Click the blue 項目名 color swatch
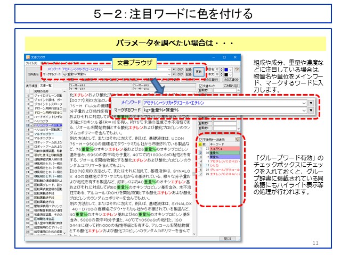This screenshot has height=255, width=341. pos(226,70)
